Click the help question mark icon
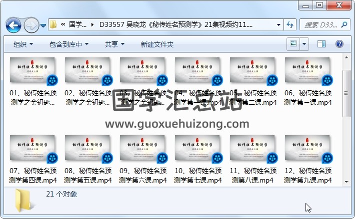 [x=339, y=44]
